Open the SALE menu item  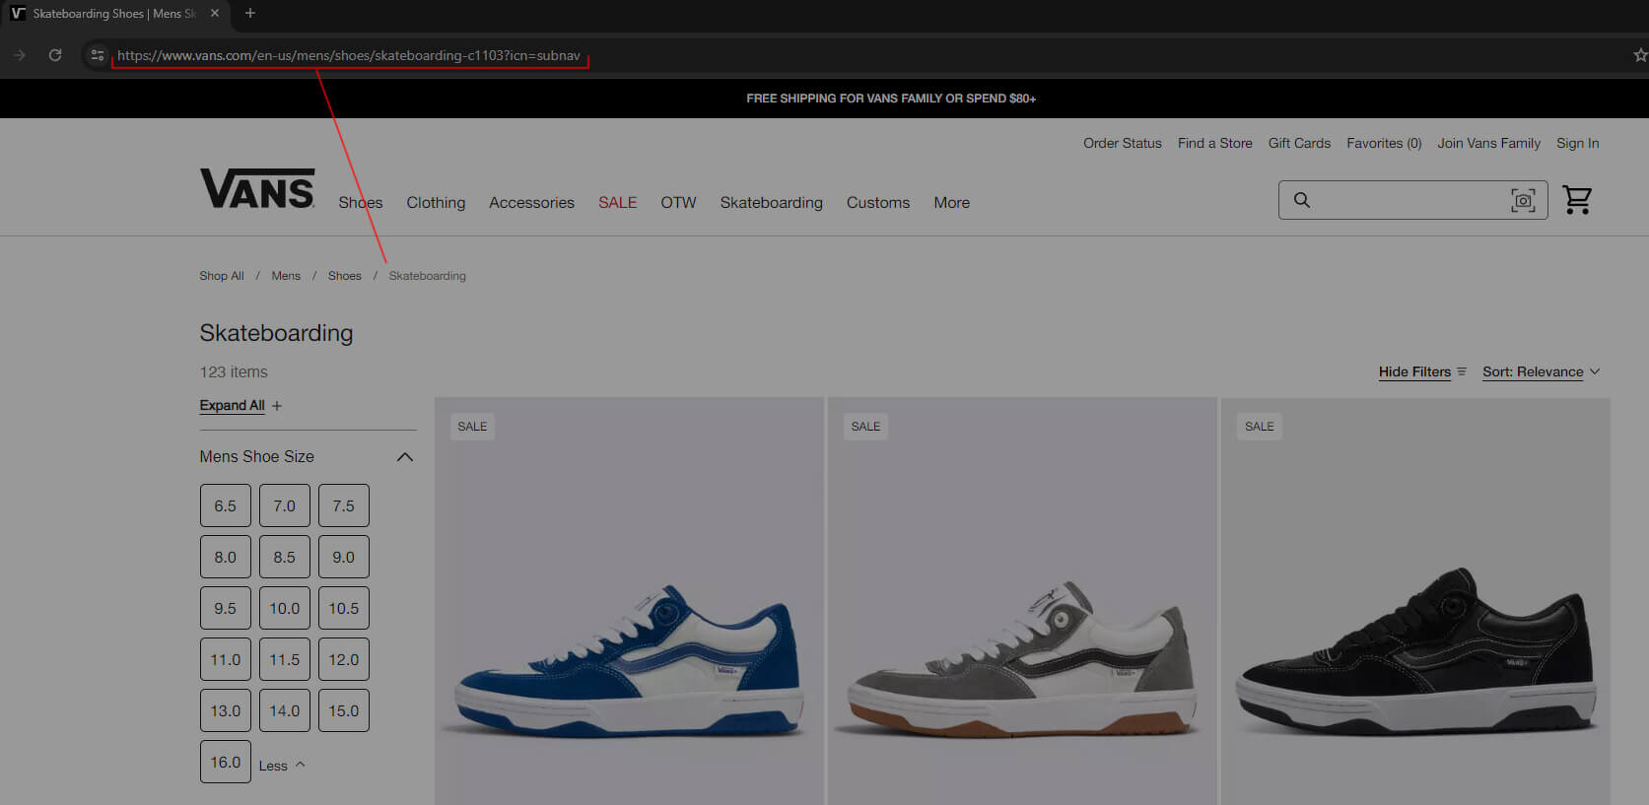coord(617,203)
